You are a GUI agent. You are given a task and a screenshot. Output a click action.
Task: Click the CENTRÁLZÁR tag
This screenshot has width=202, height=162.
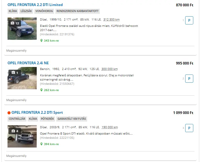[x=17, y=119]
